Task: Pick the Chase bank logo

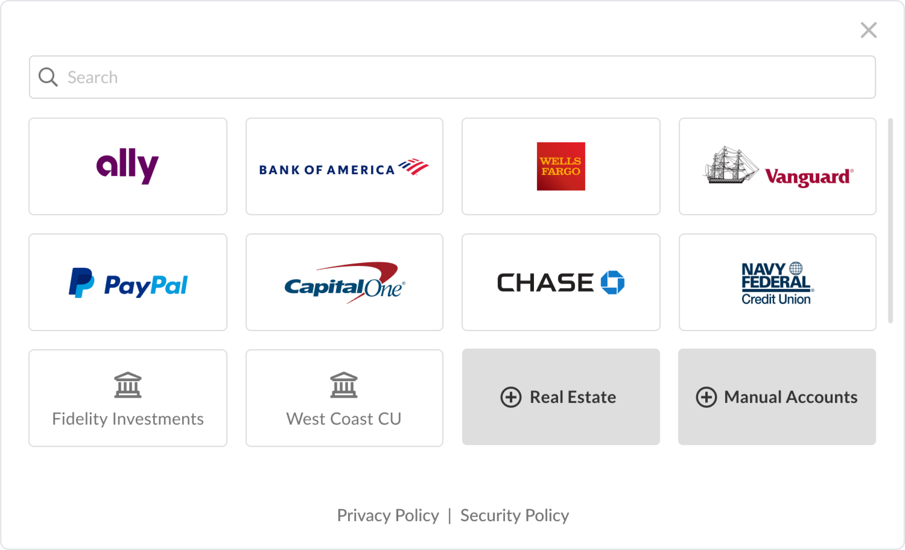Action: (x=561, y=282)
